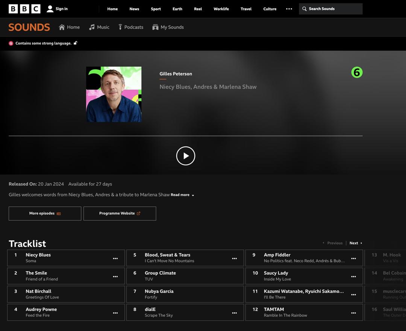Select 'I Can't Move No Mountains' title
406x331 pixels.
coord(169,261)
